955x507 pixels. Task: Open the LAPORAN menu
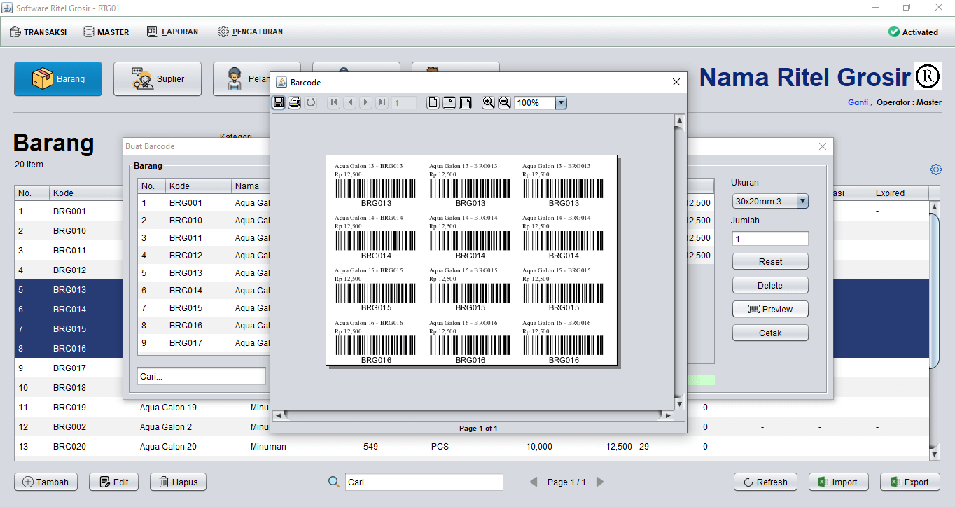pyautogui.click(x=173, y=32)
